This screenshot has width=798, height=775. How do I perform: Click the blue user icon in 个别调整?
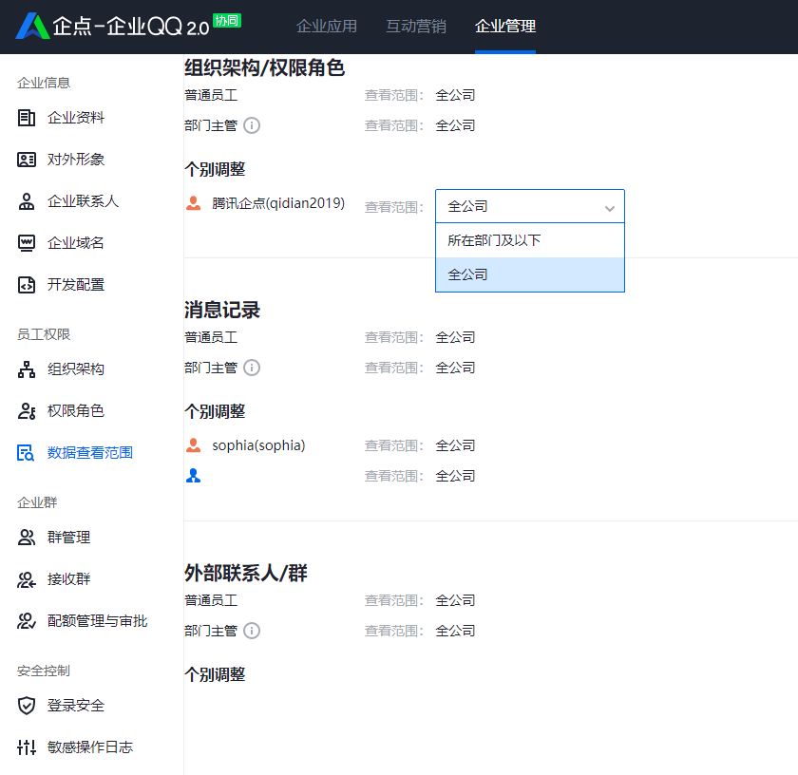[x=193, y=475]
